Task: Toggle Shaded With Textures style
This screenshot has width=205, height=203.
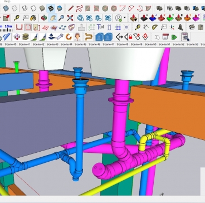Action: pos(51,8)
